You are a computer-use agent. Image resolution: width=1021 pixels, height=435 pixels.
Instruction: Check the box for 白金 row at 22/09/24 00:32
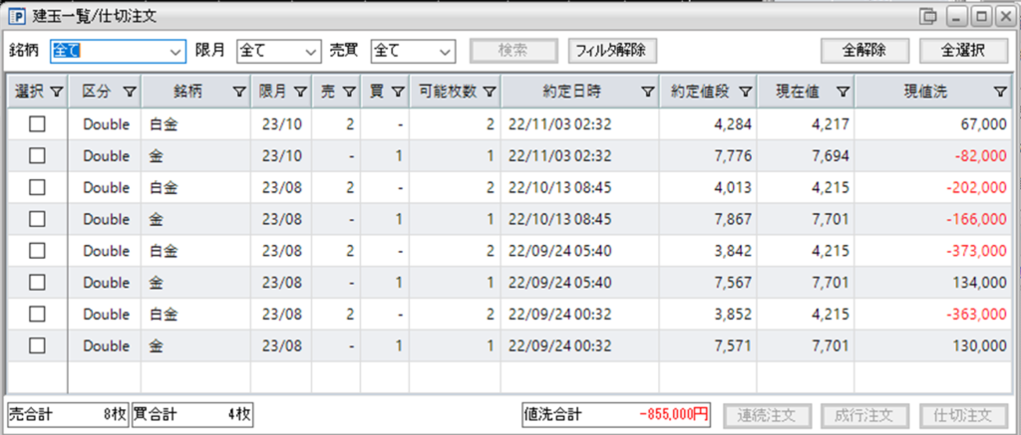tap(37, 315)
